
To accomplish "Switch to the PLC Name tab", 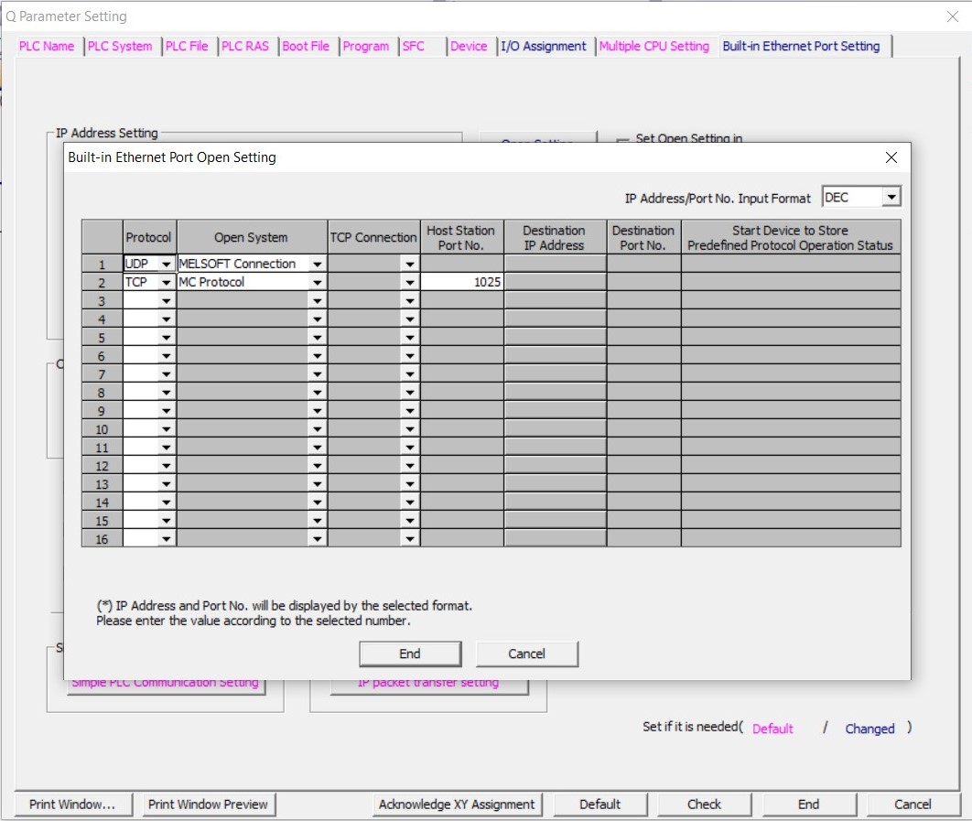I will click(47, 47).
